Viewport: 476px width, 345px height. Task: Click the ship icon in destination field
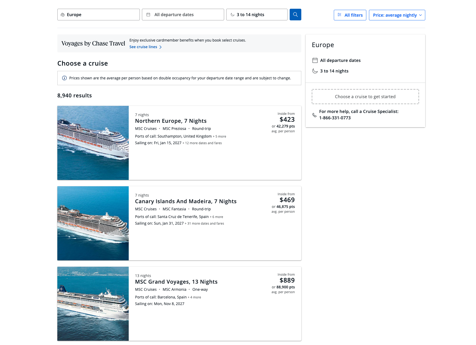[x=63, y=15]
